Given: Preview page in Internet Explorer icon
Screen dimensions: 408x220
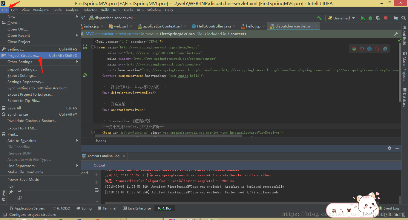Looking at the screenshot, I should (385, 48).
